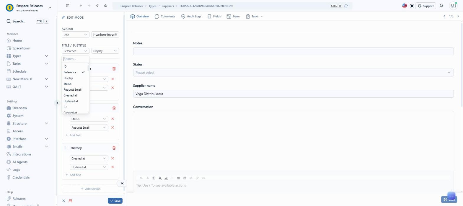Click the avatar icon name input

105,35
